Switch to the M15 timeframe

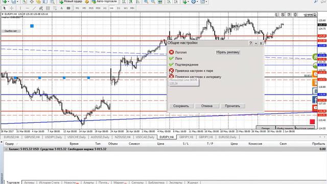(x=91, y=8)
